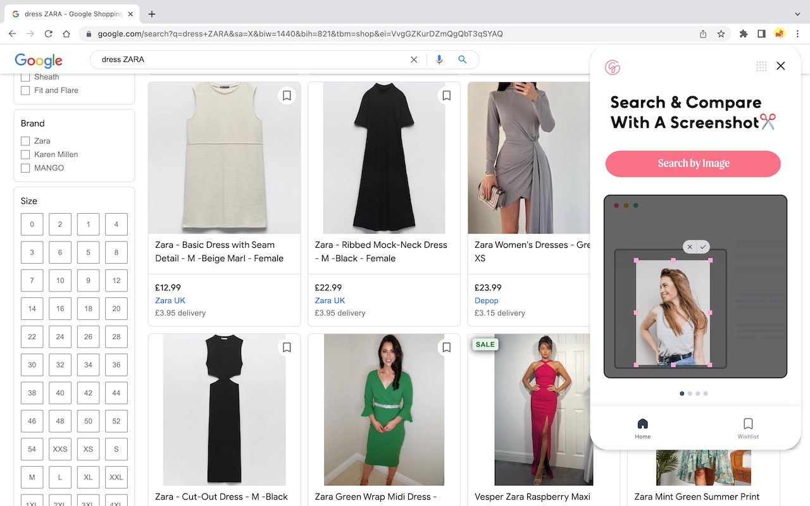Clear the search box text
The height and width of the screenshot is (506, 810).
[414, 59]
